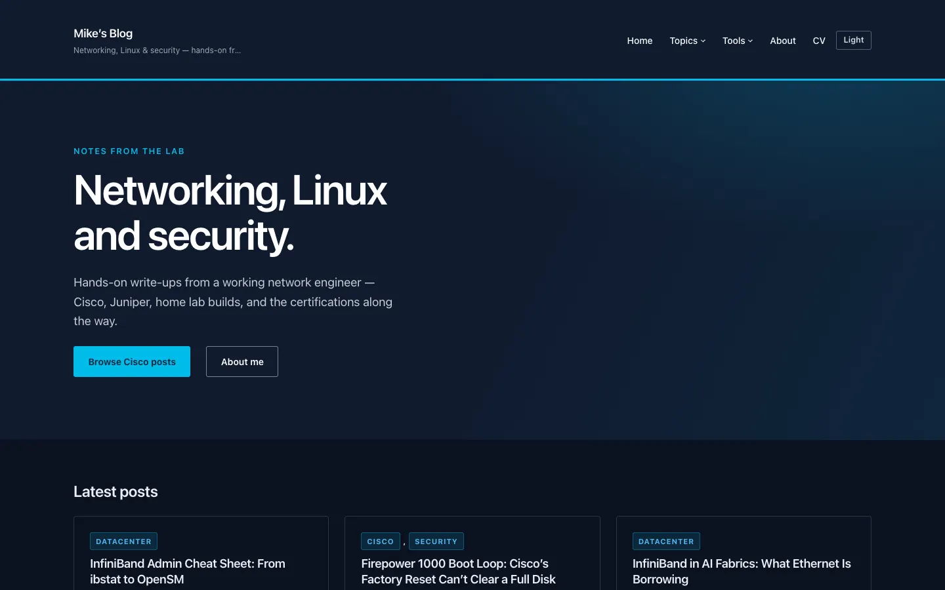The image size is (945, 590).
Task: Select the DATACENTER tag on the AI Fabrics card
Action: click(666, 541)
